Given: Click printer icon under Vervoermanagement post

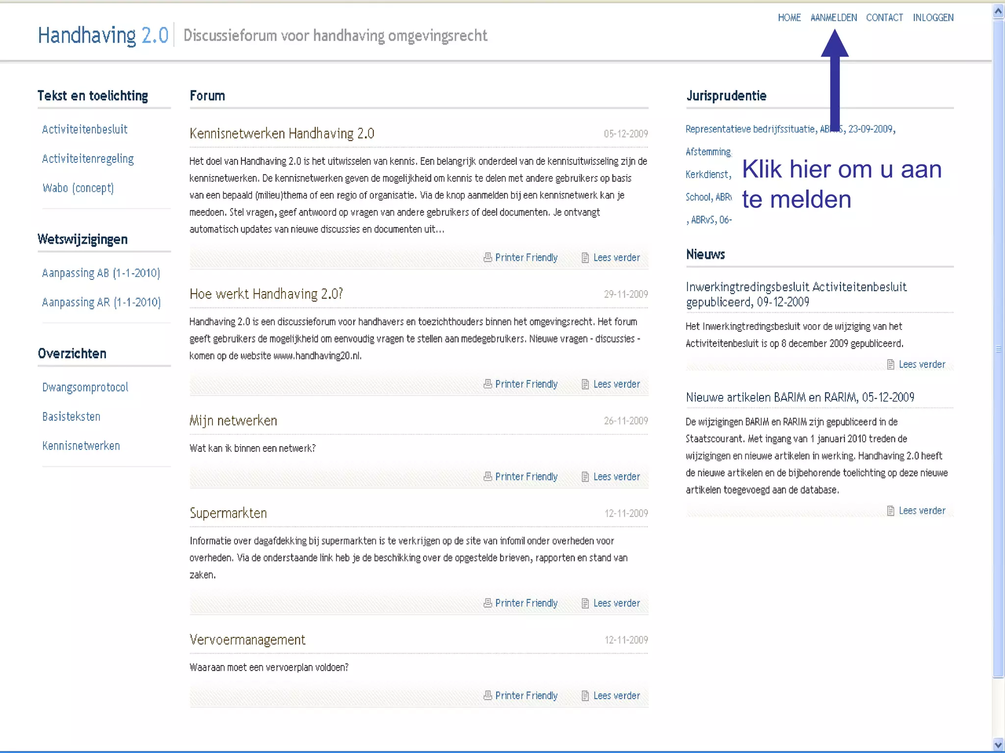Looking at the screenshot, I should [487, 695].
